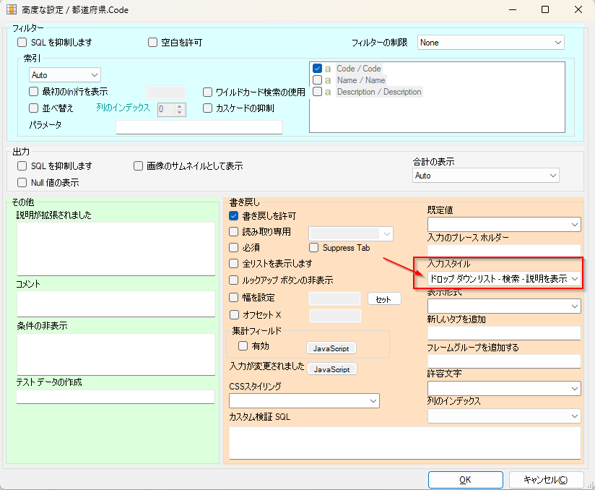
Task: Click the JavaScript button in 集計フィールド
Action: 331,348
